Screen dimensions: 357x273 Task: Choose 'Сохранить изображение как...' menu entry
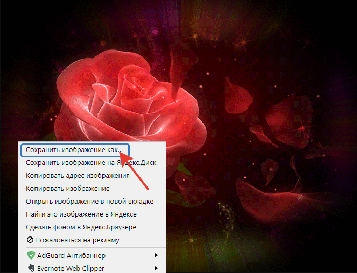click(92, 150)
